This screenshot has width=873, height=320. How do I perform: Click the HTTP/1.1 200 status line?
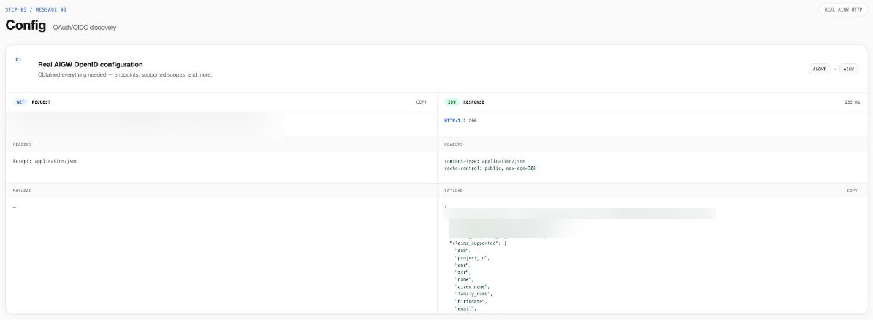pyautogui.click(x=460, y=120)
